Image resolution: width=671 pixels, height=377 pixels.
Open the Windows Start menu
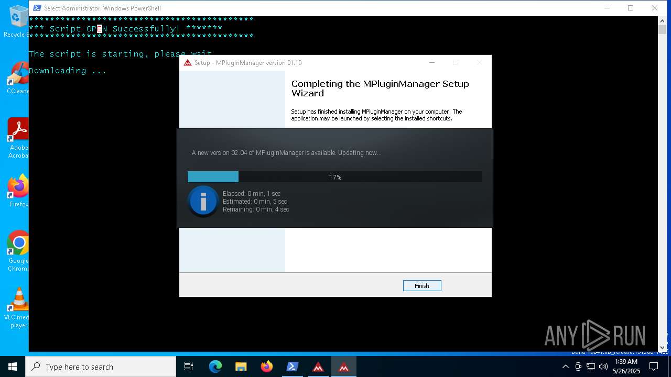coord(13,367)
